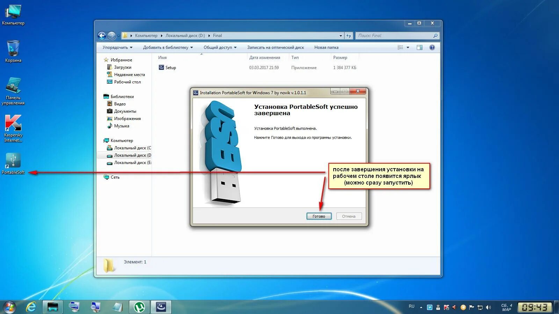Open the on-screen keyboard taskbar icon
The width and height of the screenshot is (559, 314).
[x=74, y=307]
